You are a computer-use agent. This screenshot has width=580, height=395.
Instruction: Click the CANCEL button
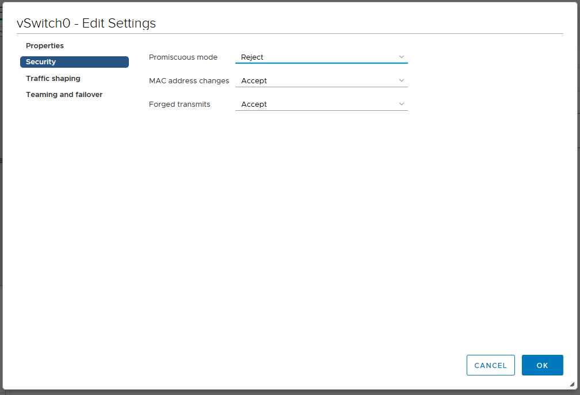[490, 365]
